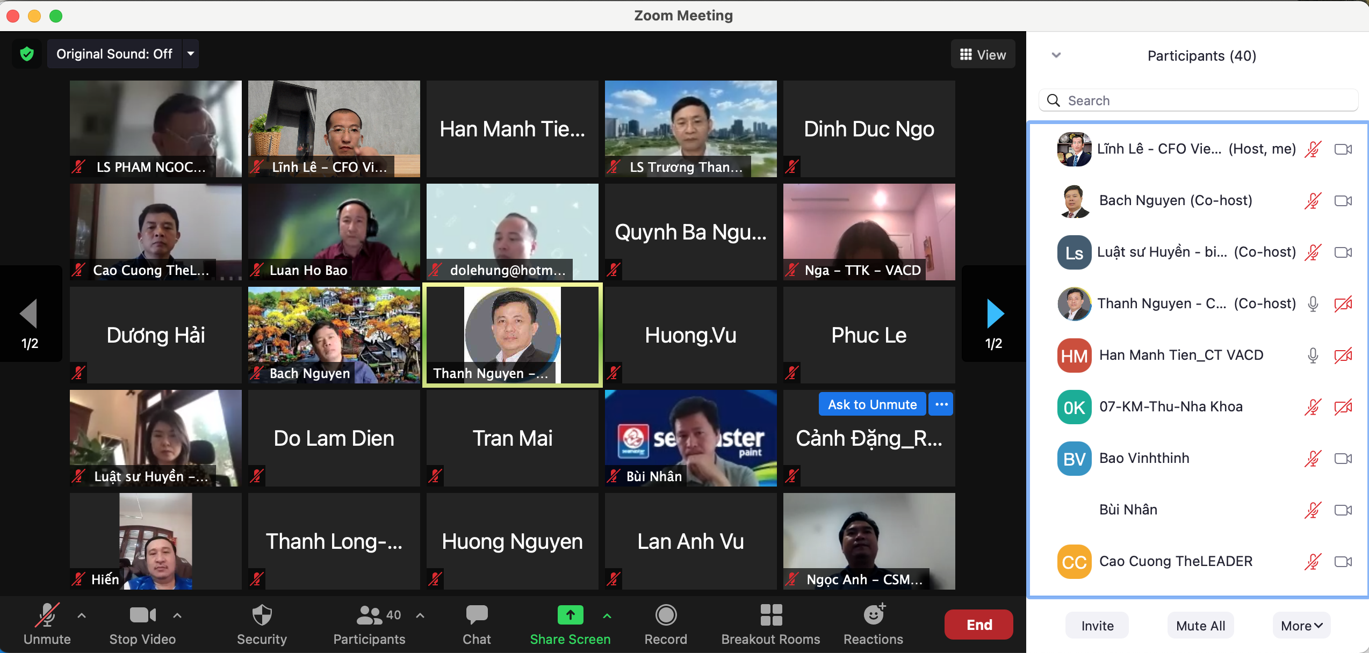The width and height of the screenshot is (1369, 653).
Task: Open the Security shield icon
Action: click(x=262, y=615)
